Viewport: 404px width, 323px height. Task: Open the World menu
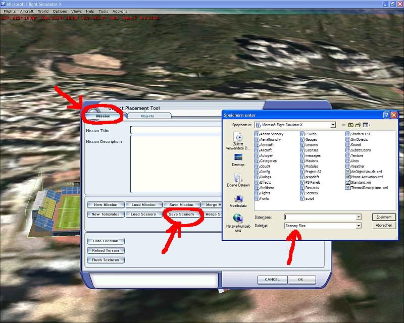click(x=43, y=11)
